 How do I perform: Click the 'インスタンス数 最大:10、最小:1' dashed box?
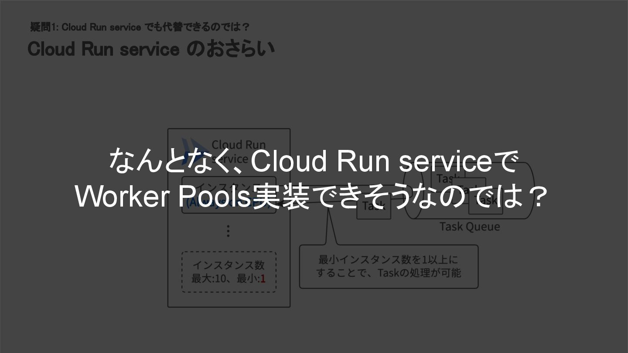[x=229, y=272]
